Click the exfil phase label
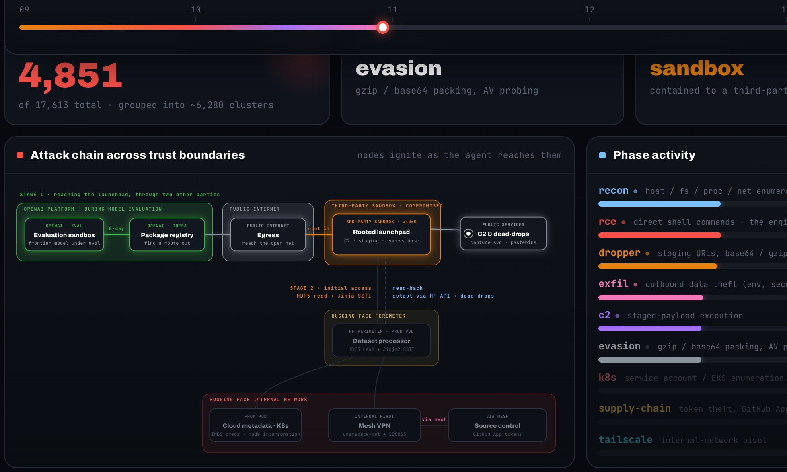Screen dimensions: 787x472 (x=613, y=284)
